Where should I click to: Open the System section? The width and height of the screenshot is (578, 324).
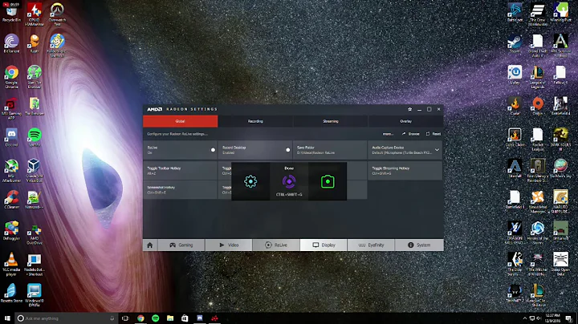tap(419, 245)
